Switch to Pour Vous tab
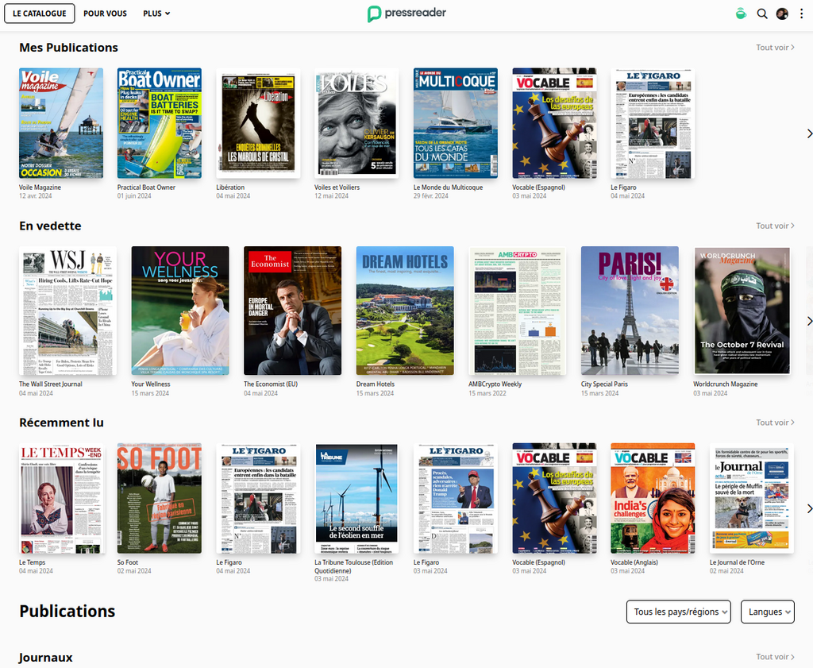The image size is (813, 668). [x=106, y=14]
